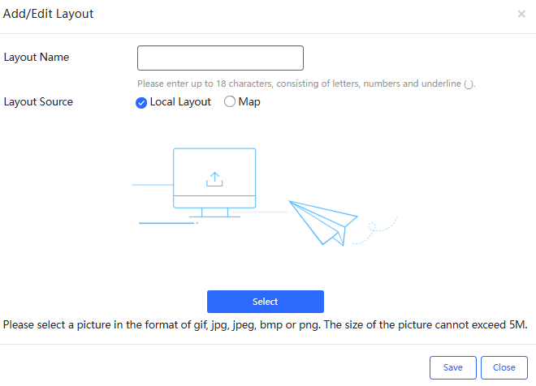Viewport: 536px width, 386px height.
Task: Click the upload arrow icon in the monitor
Action: [214, 179]
